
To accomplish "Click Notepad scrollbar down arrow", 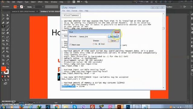I will [163, 88].
